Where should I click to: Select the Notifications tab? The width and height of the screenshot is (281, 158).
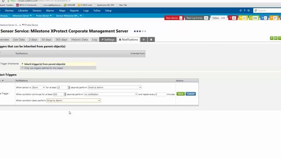[x=128, y=39]
